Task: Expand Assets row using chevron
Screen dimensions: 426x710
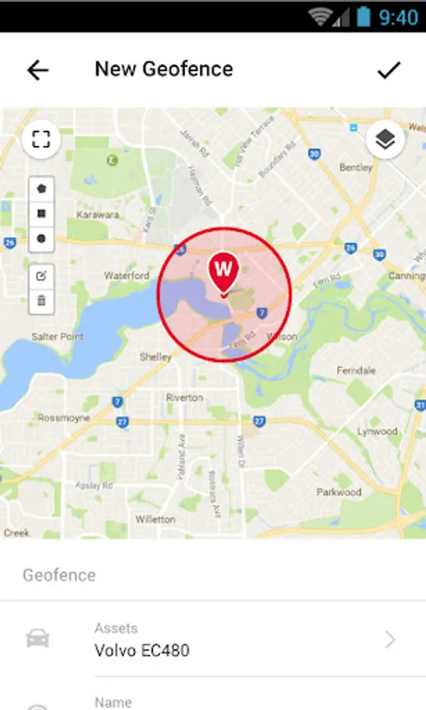Action: pos(390,640)
